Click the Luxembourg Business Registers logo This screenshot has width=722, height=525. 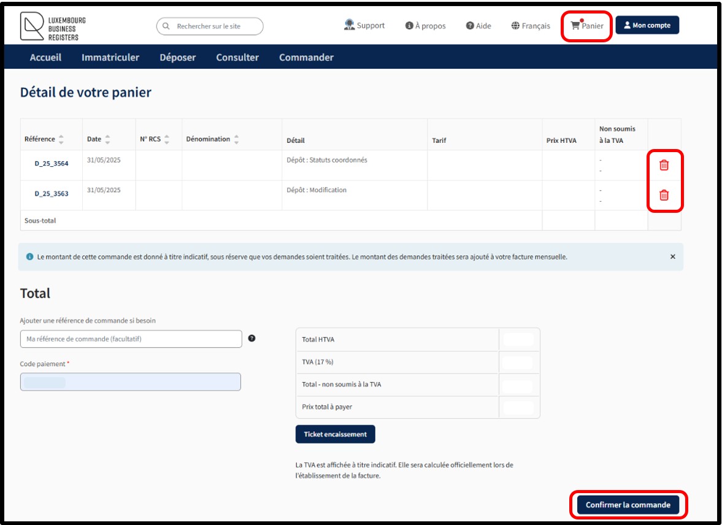(53, 28)
